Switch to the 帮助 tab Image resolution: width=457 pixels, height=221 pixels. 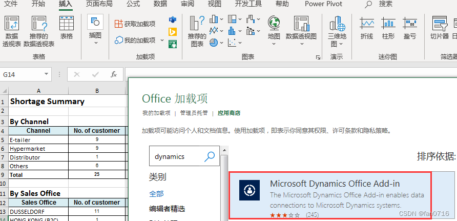coord(282,4)
